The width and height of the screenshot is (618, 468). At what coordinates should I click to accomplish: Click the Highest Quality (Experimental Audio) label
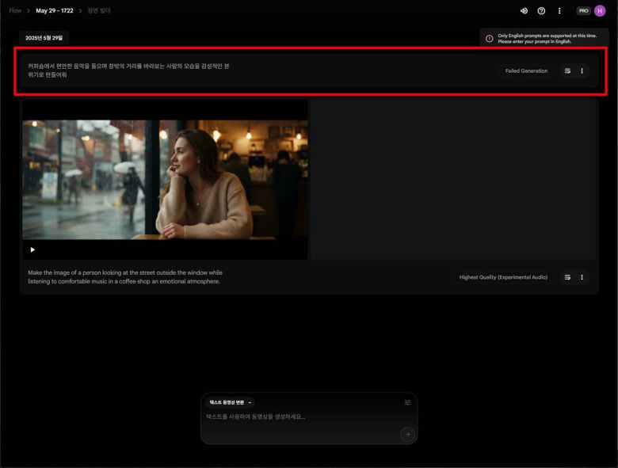[503, 277]
